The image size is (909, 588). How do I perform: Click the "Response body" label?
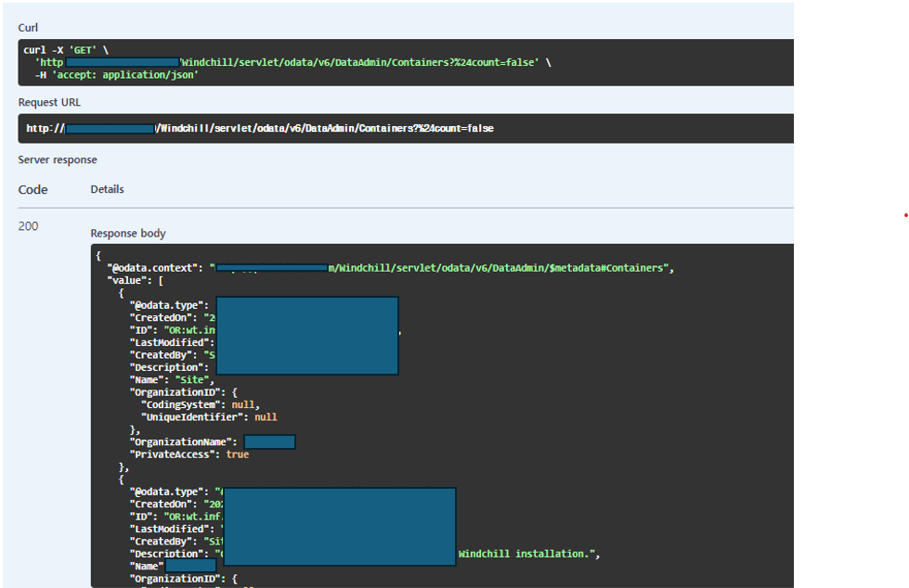[x=128, y=234]
